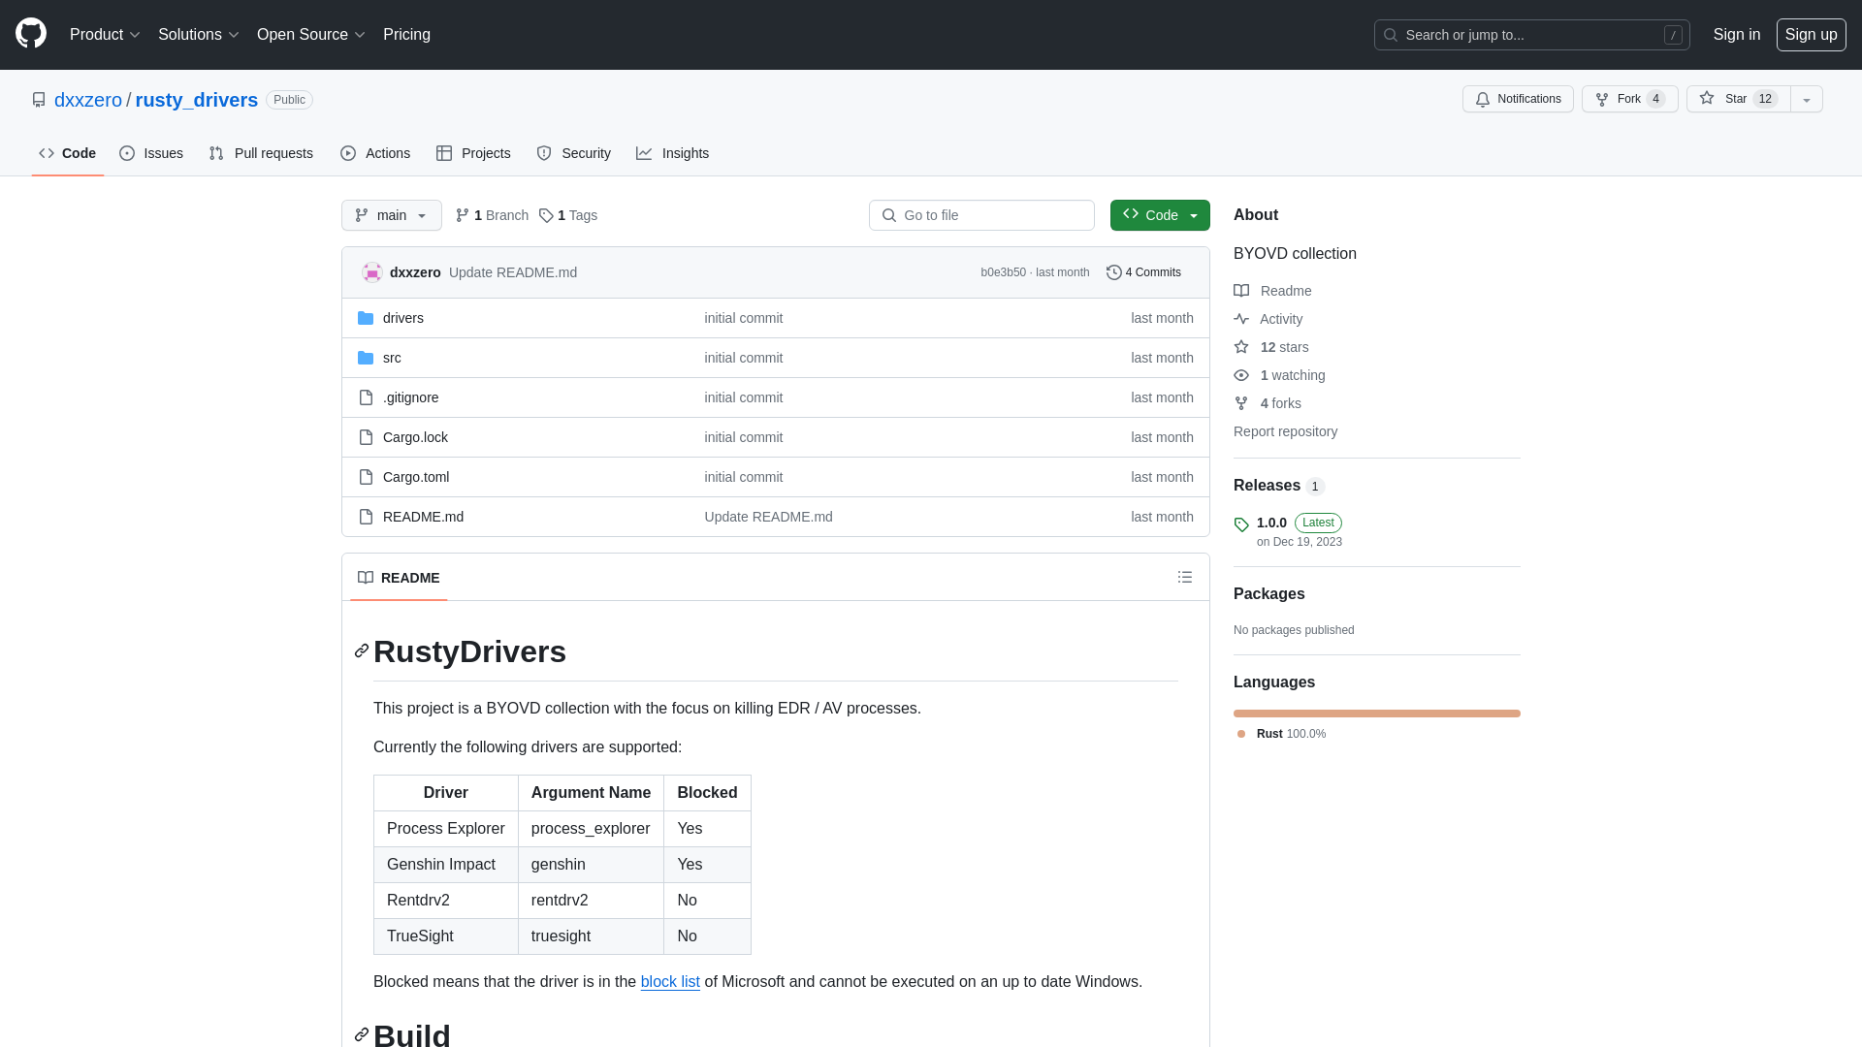This screenshot has width=1862, height=1047.
Task: Click the drivers folder icon
Action: [x=366, y=318]
